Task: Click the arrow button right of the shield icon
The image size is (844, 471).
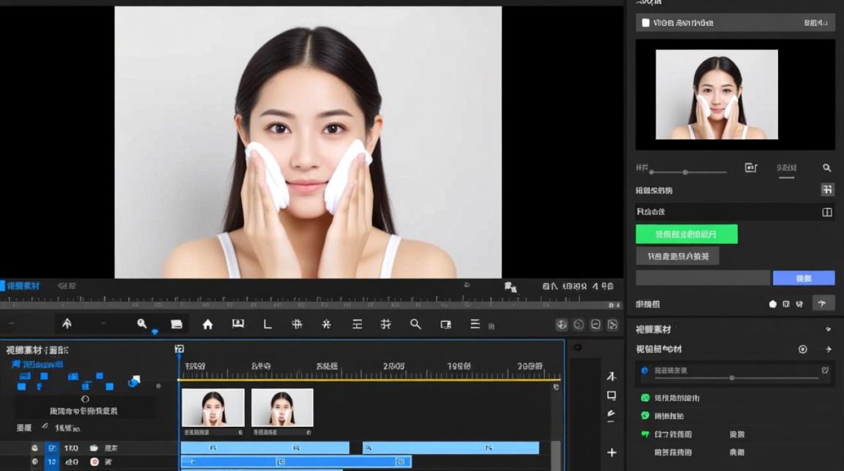Action: point(823,303)
